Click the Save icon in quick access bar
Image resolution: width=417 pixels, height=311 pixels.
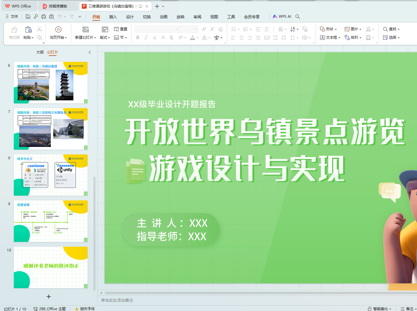28,17
